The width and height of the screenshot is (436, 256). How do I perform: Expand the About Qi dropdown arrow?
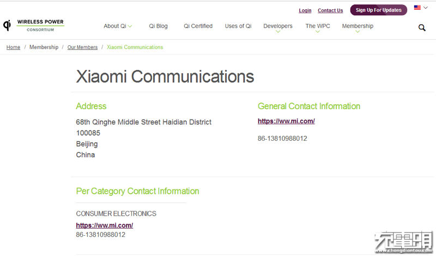(x=130, y=26)
